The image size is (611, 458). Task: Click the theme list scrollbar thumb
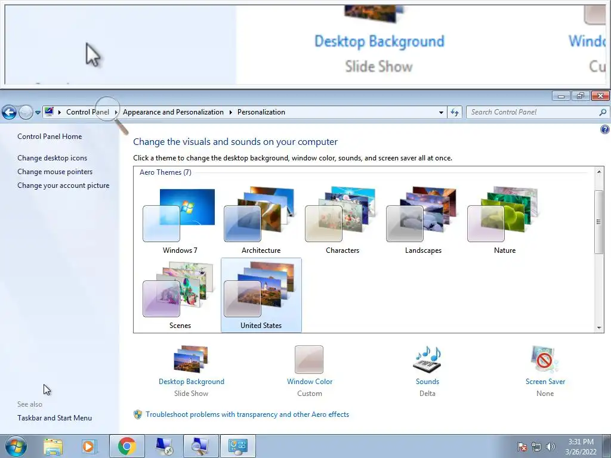click(599, 222)
